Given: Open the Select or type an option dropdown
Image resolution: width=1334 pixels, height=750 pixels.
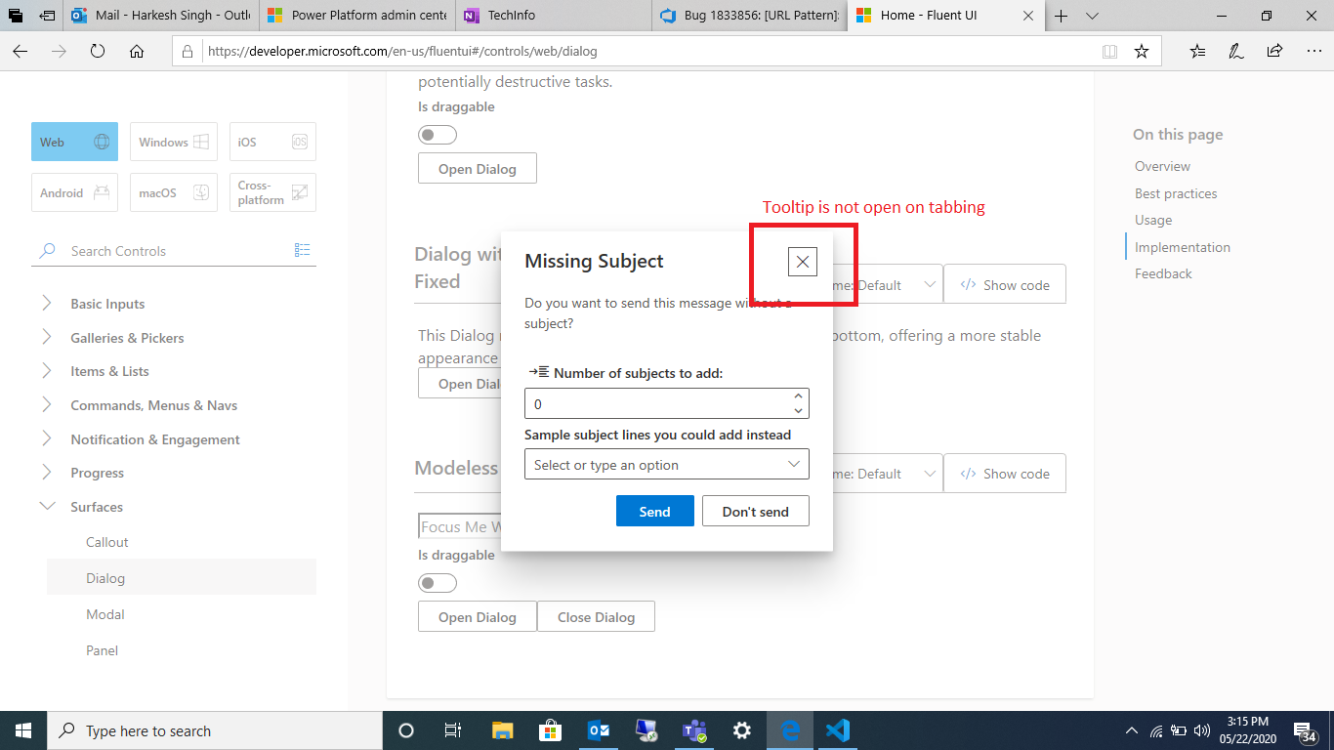Looking at the screenshot, I should 667,464.
